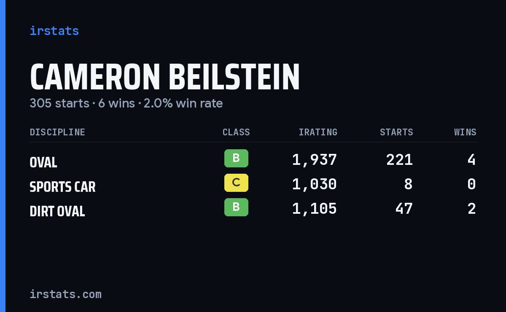Viewport: 506px width, 312px height.
Task: Click the 305 starts summary line
Action: [x=126, y=103]
